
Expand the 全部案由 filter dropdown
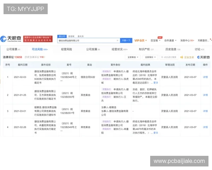coord(132,57)
